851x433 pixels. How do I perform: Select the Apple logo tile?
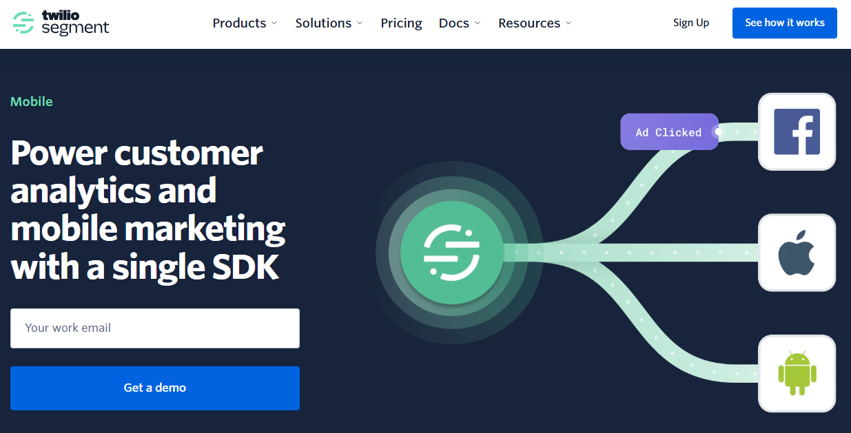[797, 253]
